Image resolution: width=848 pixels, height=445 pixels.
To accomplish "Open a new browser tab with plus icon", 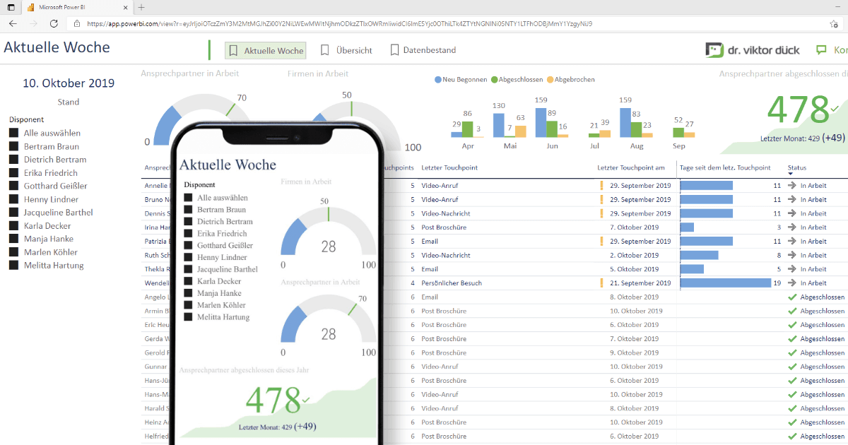I will tap(141, 7).
